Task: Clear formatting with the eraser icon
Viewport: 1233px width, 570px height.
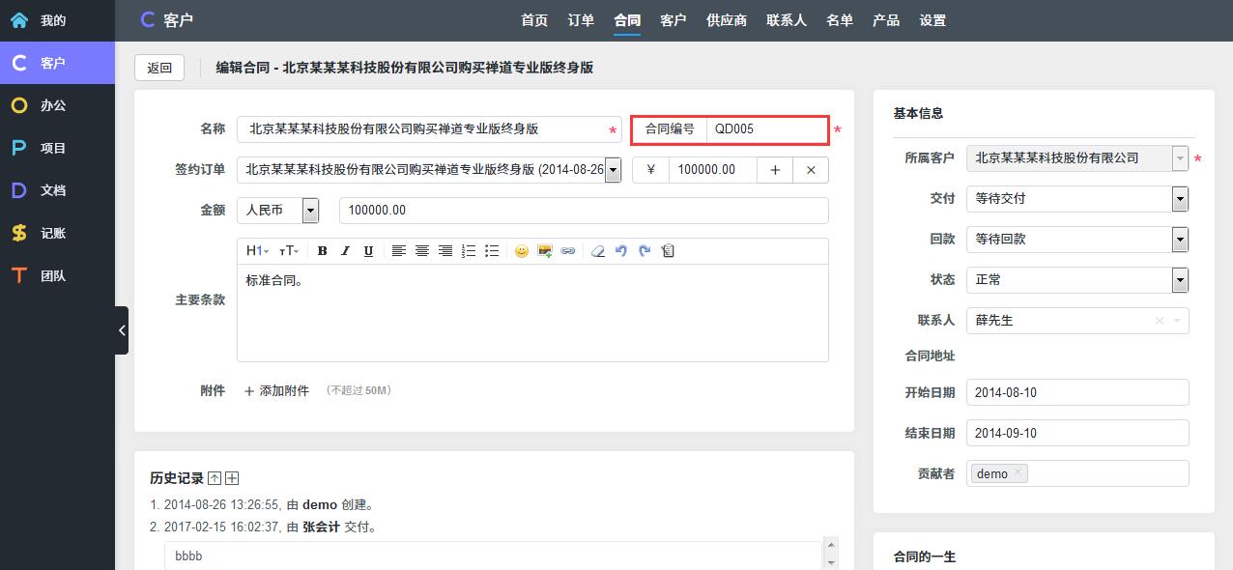Action: click(x=597, y=251)
